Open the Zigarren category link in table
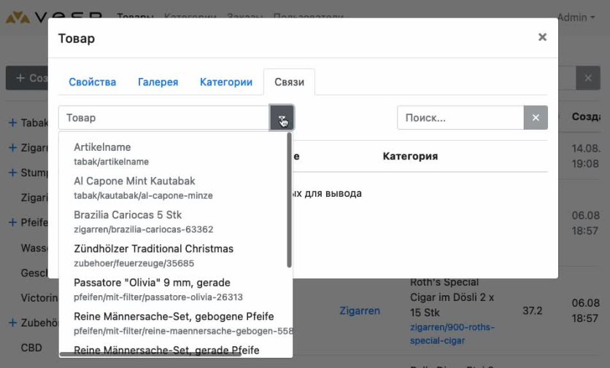This screenshot has width=610, height=368. [360, 310]
